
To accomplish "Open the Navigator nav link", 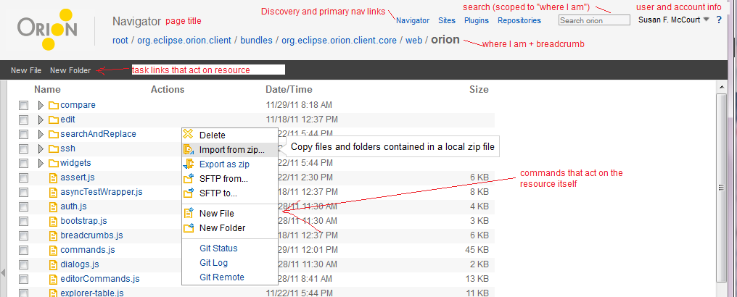I will click(x=413, y=20).
